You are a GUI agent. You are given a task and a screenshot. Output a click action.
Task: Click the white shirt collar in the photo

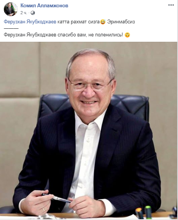click(x=88, y=120)
